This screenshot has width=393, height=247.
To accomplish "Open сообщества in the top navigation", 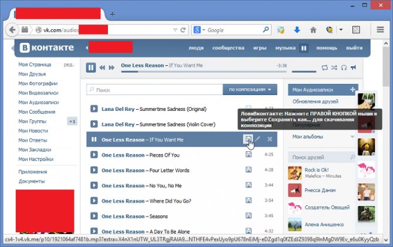I will [228, 48].
